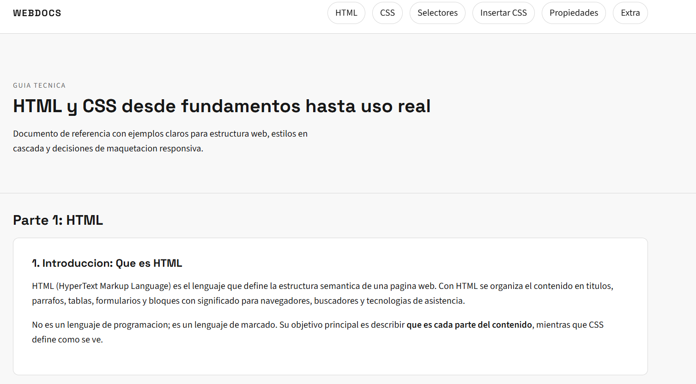Viewport: 696px width, 384px height.
Task: View the Propiedades section
Action: (x=574, y=12)
